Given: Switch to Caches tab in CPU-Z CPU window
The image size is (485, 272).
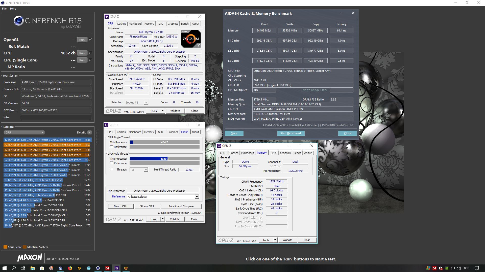Looking at the screenshot, I should coord(122,24).
